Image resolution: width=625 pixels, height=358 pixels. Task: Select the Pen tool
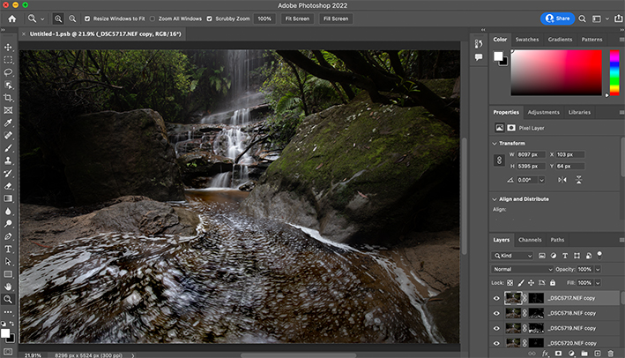(x=8, y=237)
